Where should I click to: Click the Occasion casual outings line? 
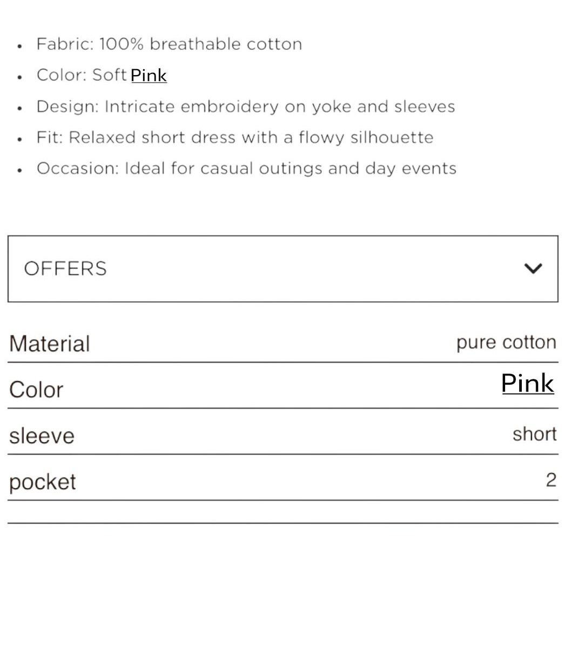[x=247, y=169]
